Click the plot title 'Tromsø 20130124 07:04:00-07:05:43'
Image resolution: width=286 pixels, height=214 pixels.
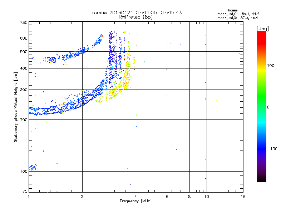(135, 12)
